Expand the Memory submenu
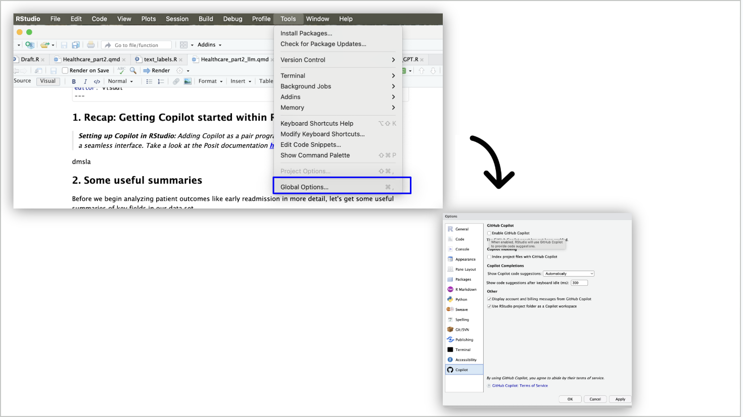Image resolution: width=743 pixels, height=417 pixels. pyautogui.click(x=338, y=108)
